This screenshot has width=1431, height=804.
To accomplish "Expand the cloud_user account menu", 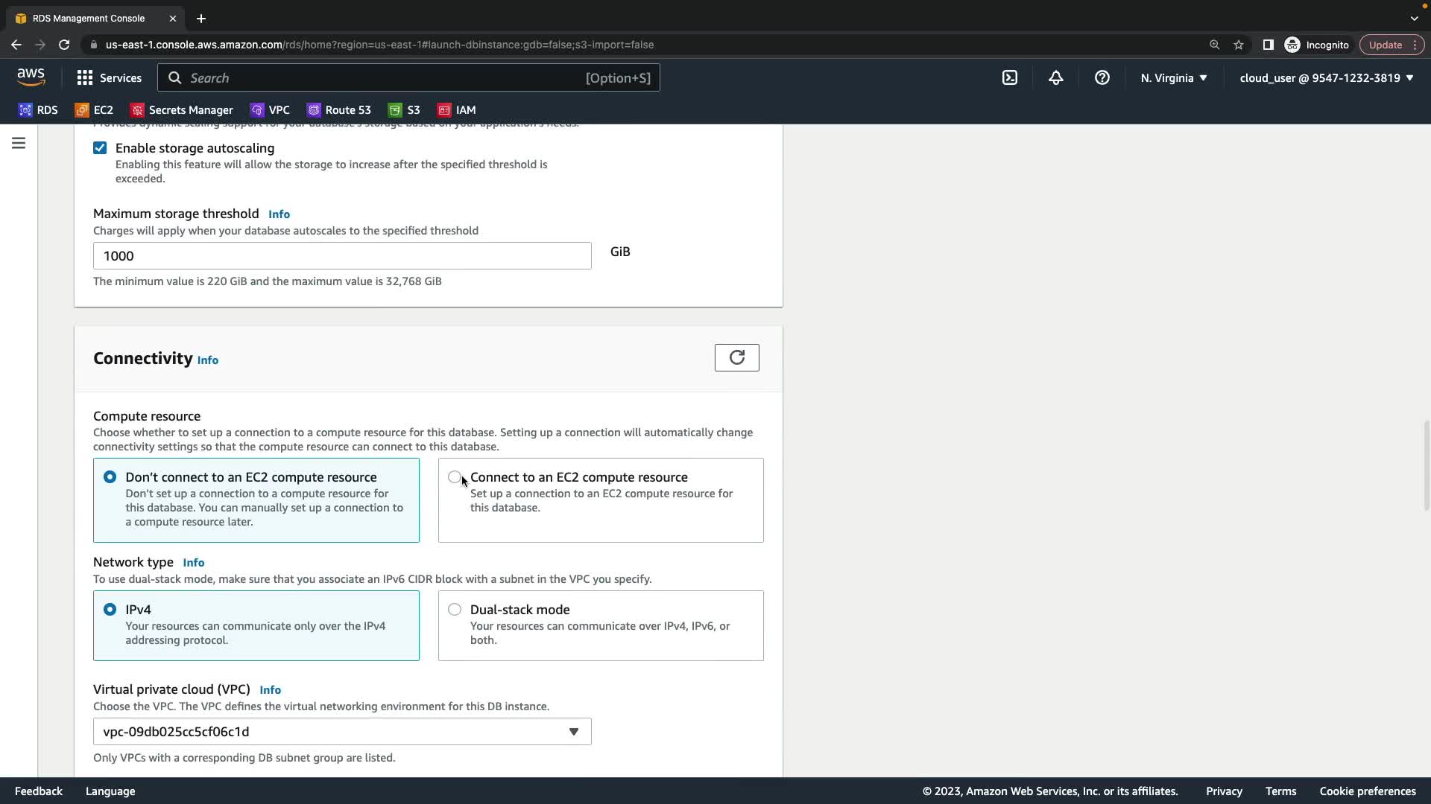I will tap(1326, 77).
